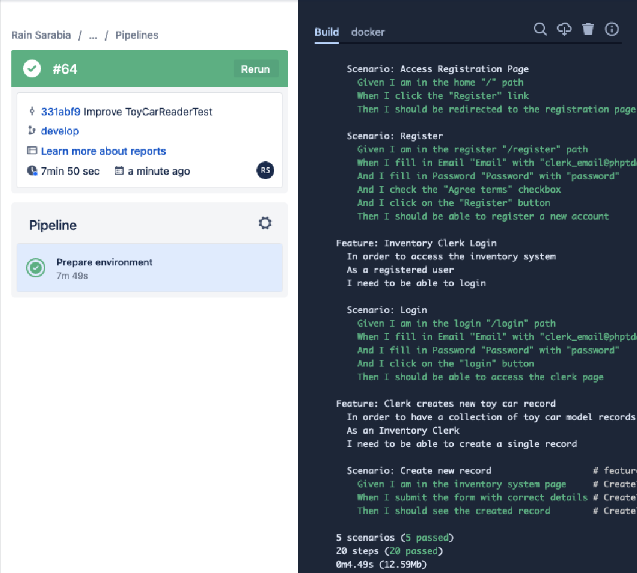The height and width of the screenshot is (573, 637).
Task: Click line And I check the "Agree terms" checkbox
Action: 459,190
